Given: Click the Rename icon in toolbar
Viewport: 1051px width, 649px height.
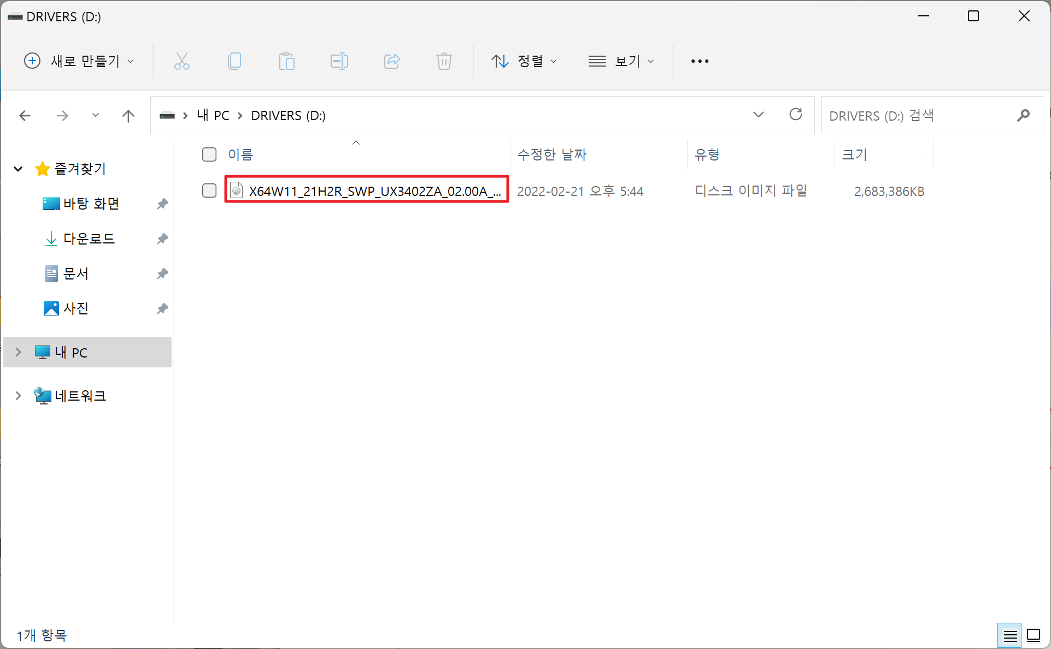Looking at the screenshot, I should (339, 61).
